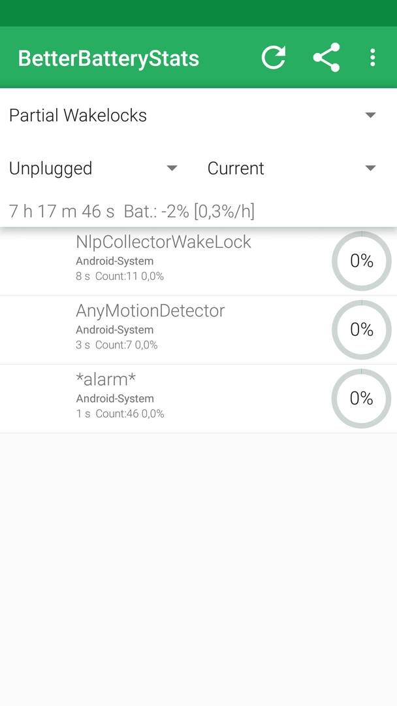Viewport: 397px width, 706px height.
Task: Choose the Current spinner label
Action: 236,169
